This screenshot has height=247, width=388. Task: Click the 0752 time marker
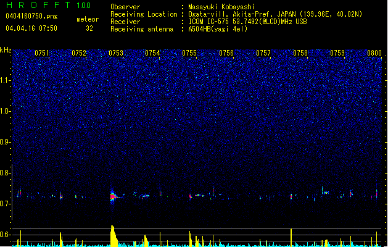click(x=79, y=53)
